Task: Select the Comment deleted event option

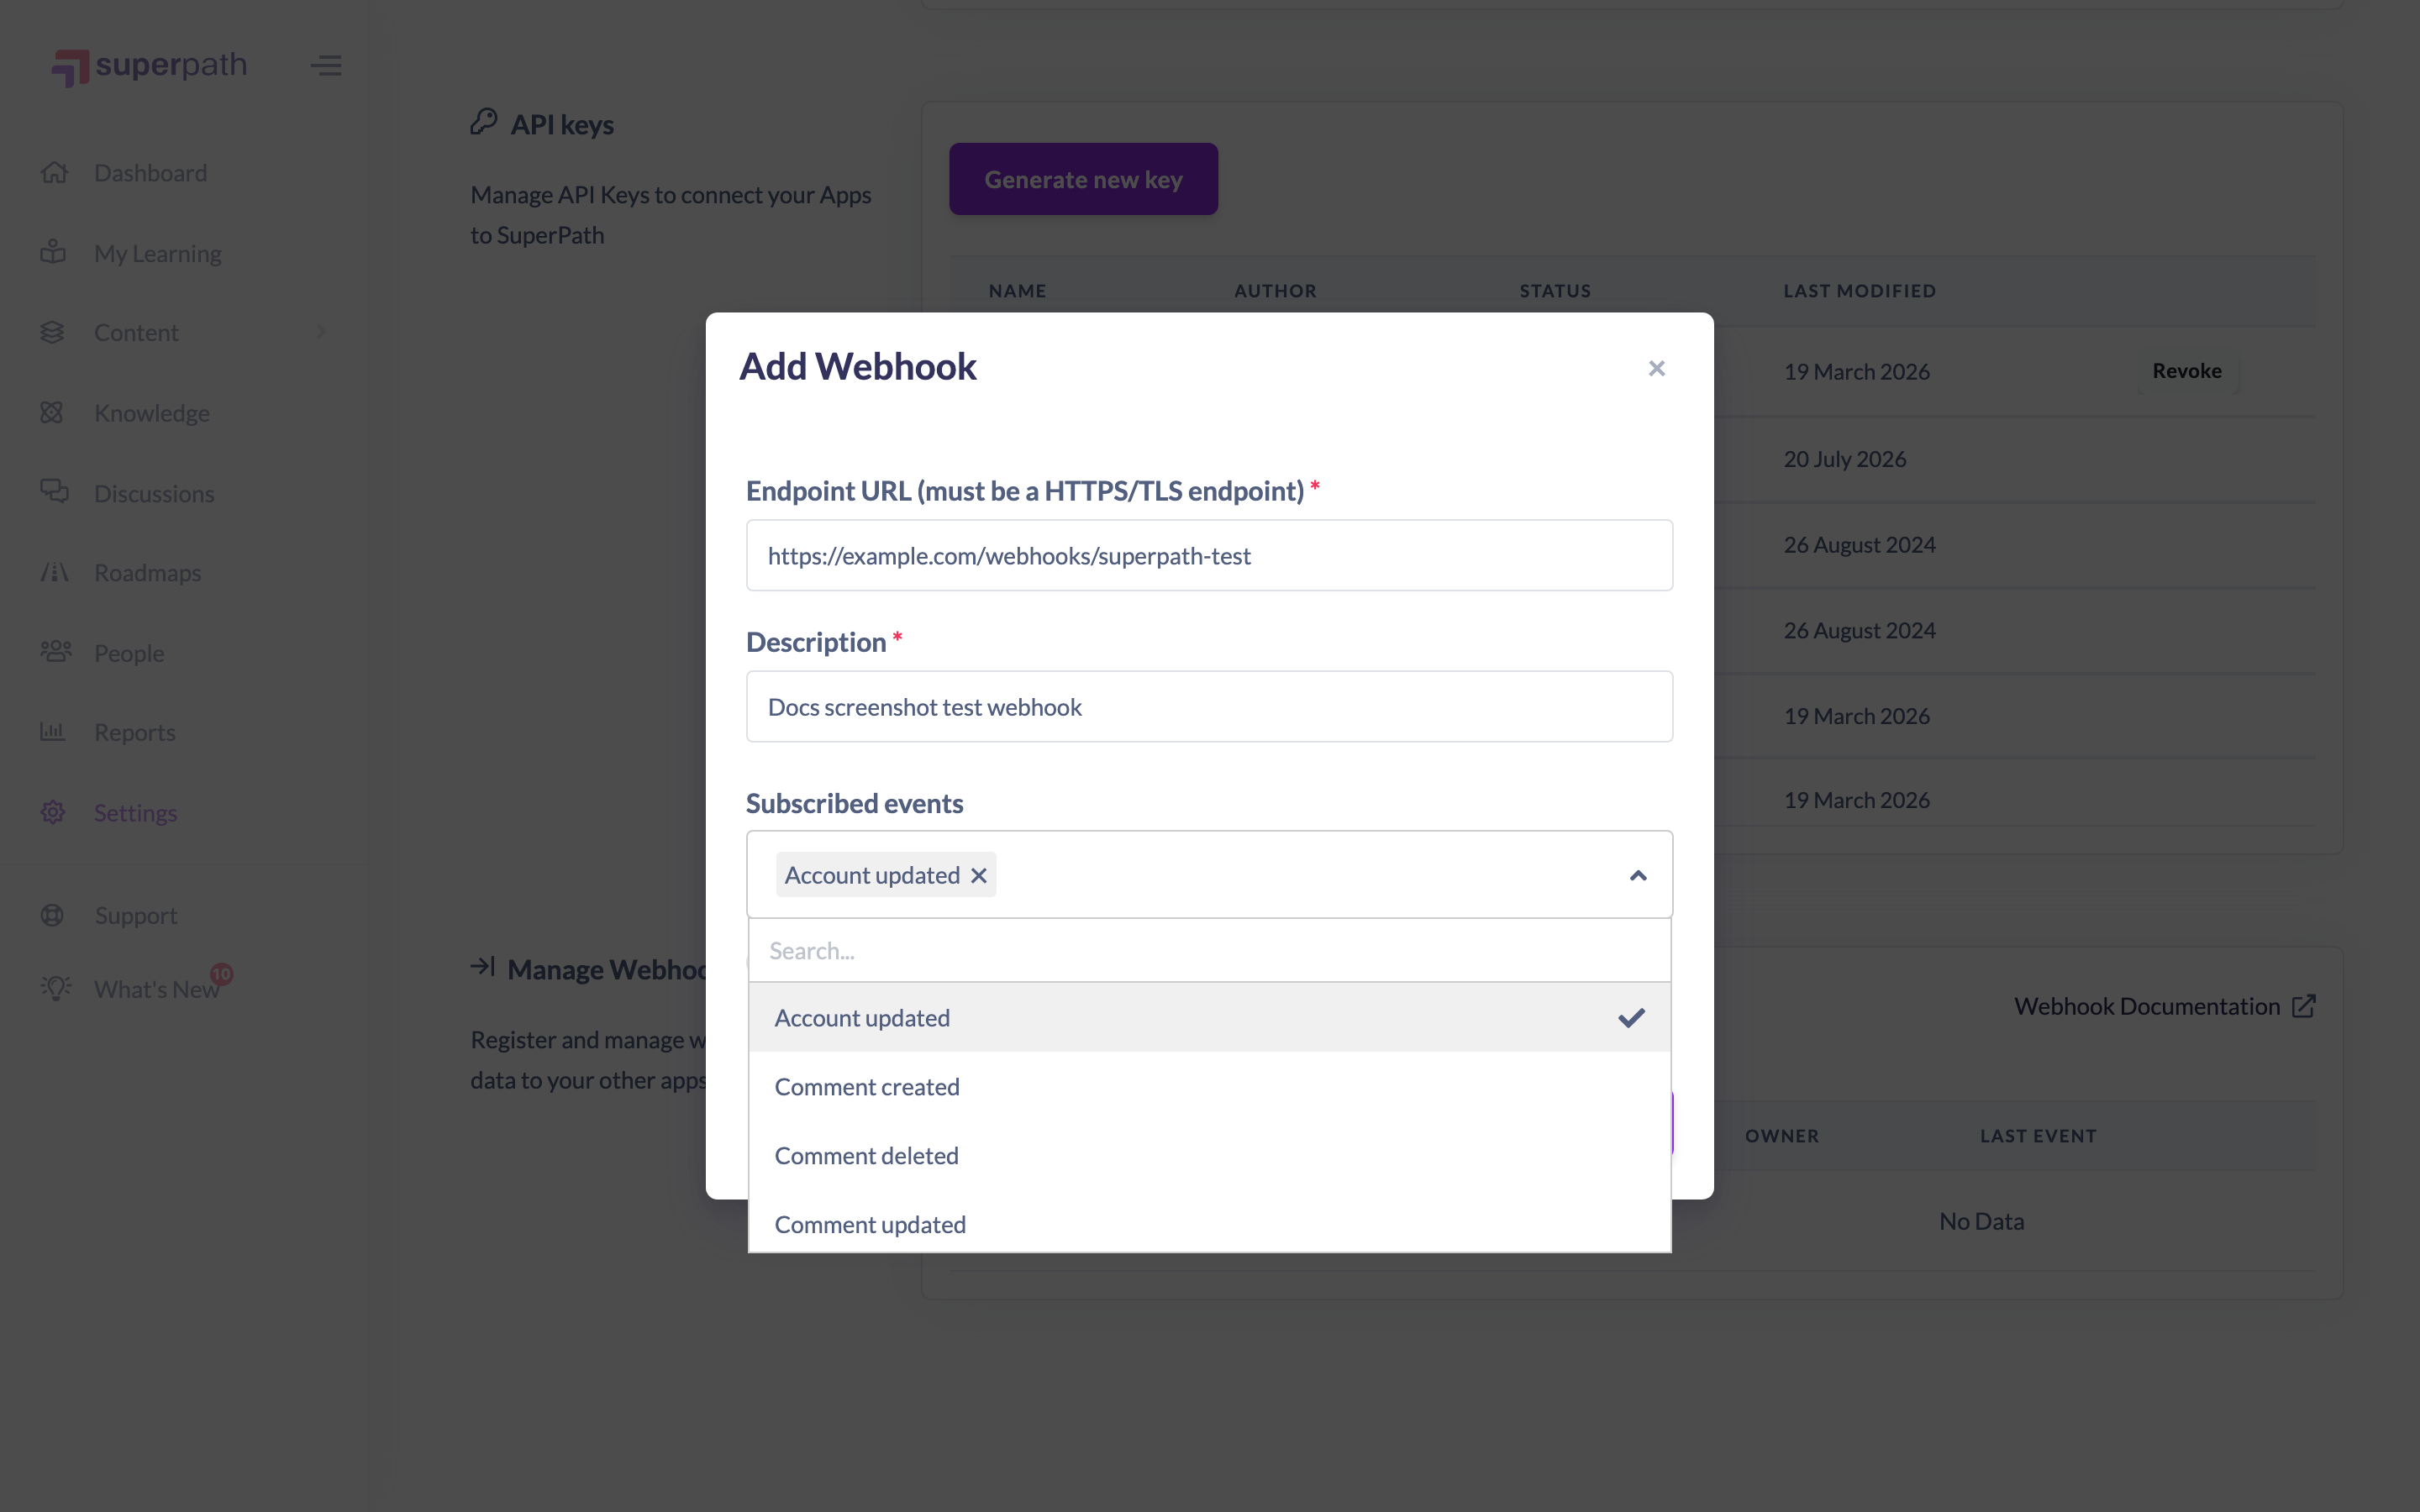Action: point(1209,1155)
